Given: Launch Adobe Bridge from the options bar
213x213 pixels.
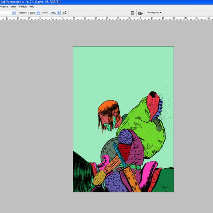Looking at the screenshot, I should [x=140, y=13].
